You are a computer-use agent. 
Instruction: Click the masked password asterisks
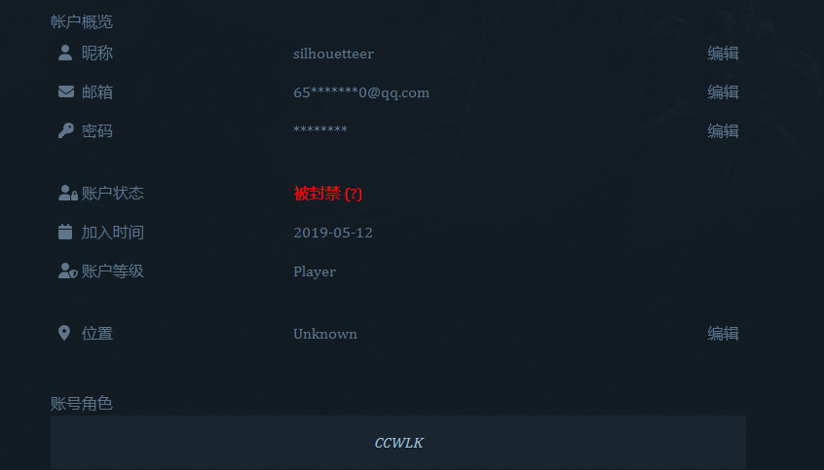click(x=320, y=128)
